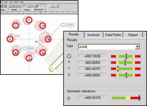The width and height of the screenshot is (147, 106).
Task: Open the Type ASME dropdown arrow
Action: tap(137, 47)
